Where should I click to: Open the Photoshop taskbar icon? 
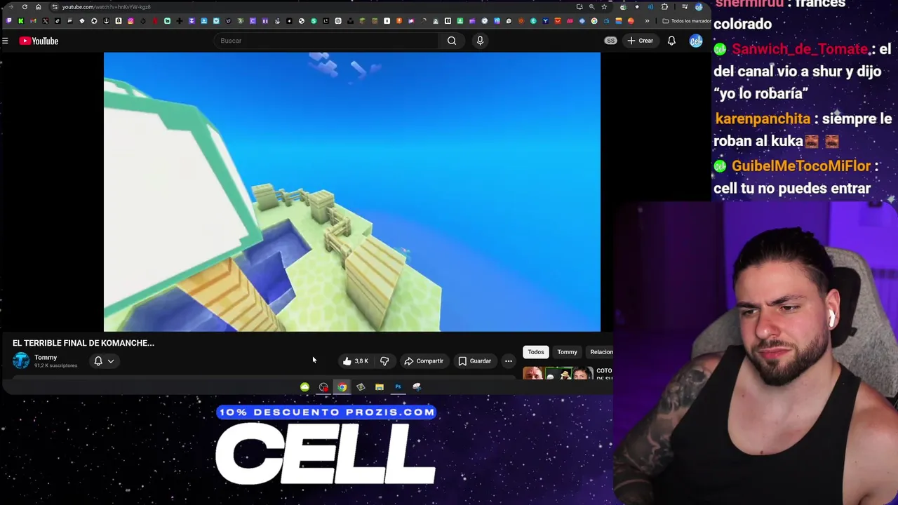(398, 387)
